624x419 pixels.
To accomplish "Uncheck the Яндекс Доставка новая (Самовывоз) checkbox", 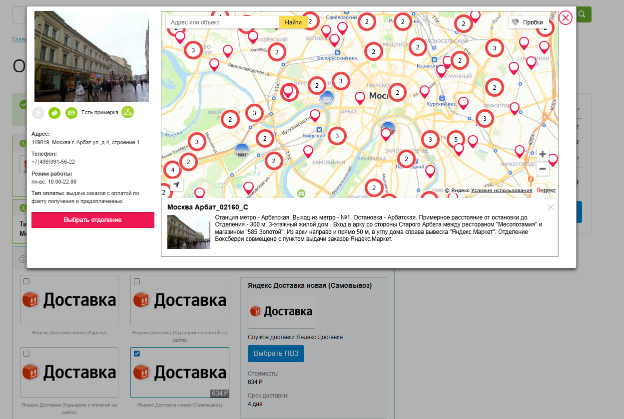I will click(137, 354).
